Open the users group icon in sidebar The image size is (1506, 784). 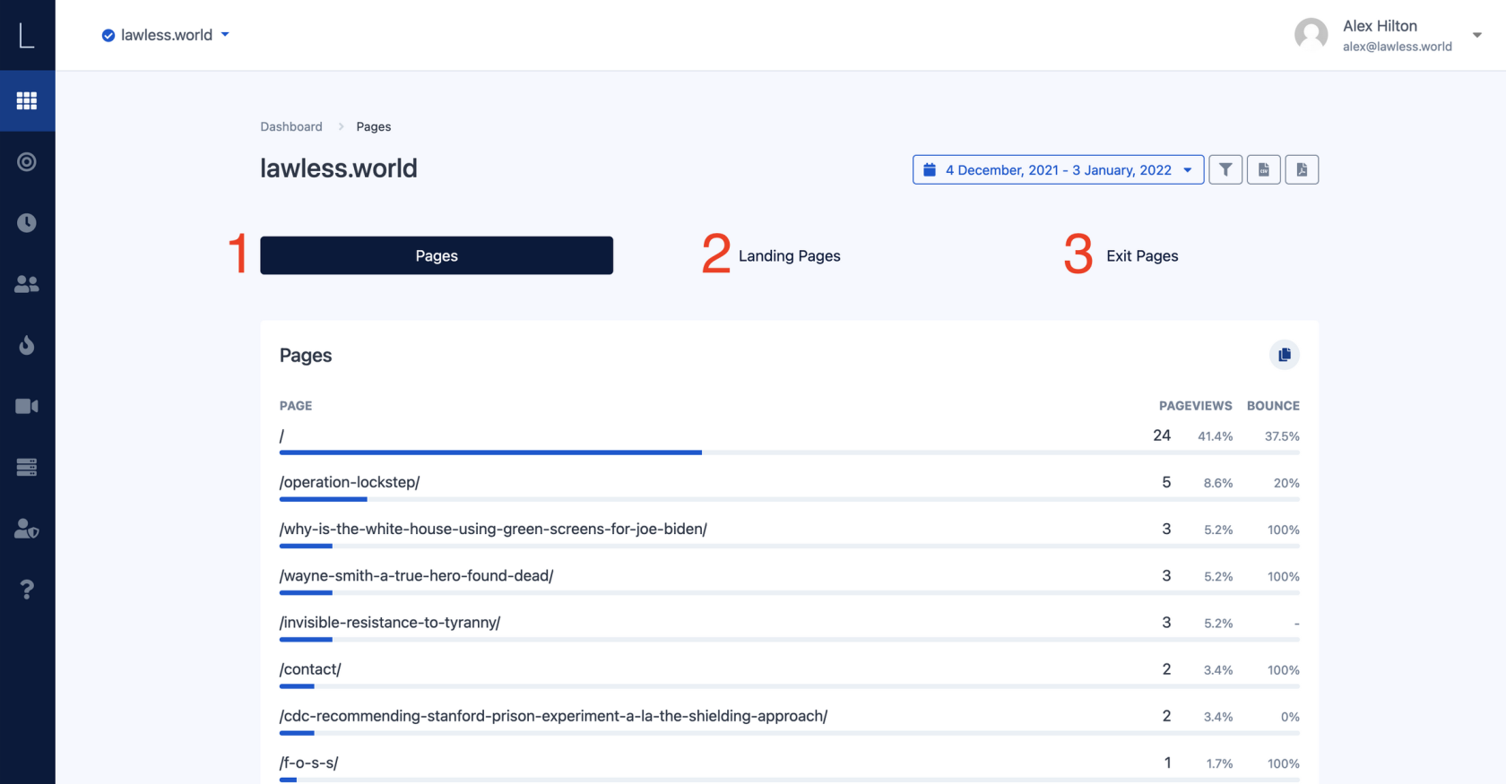click(27, 284)
